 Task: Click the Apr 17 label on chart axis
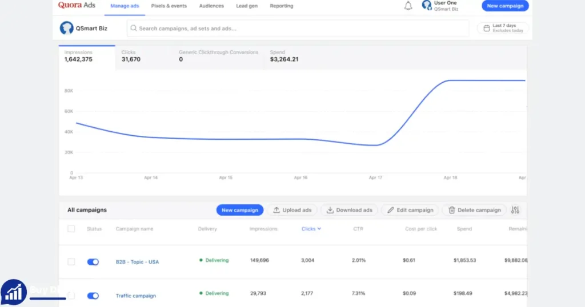(x=375, y=177)
